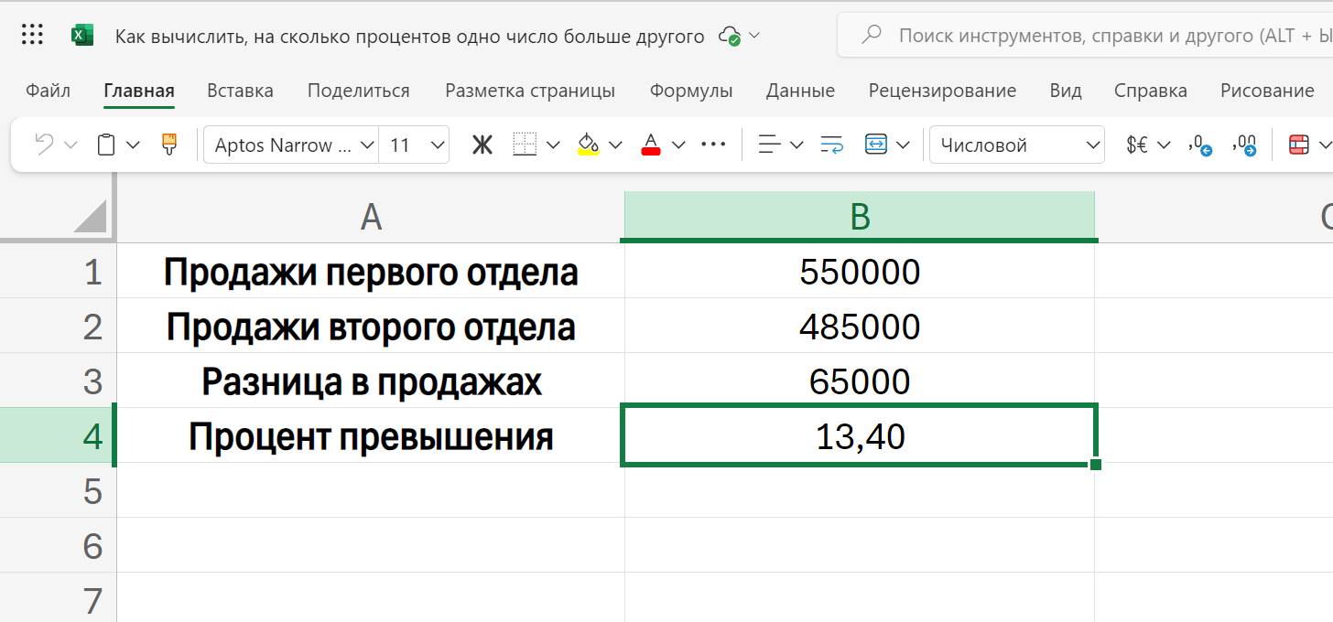Open the Файл menu
Screen dimensions: 1333x622
coord(48,90)
